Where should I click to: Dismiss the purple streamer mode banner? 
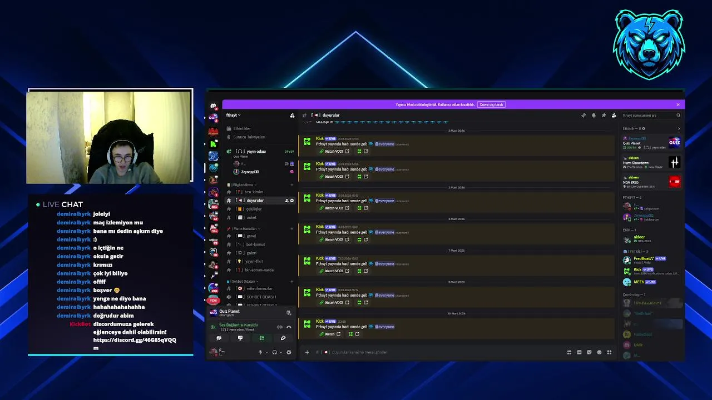(x=678, y=104)
